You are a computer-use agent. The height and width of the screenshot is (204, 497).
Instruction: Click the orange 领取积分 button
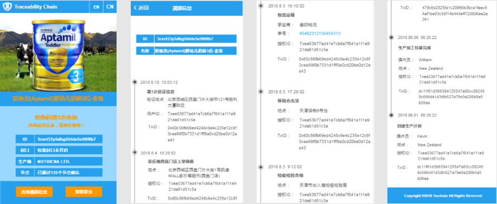coord(84,192)
